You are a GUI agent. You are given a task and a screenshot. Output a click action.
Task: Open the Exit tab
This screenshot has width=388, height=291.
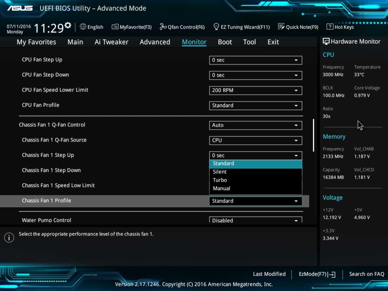click(273, 42)
